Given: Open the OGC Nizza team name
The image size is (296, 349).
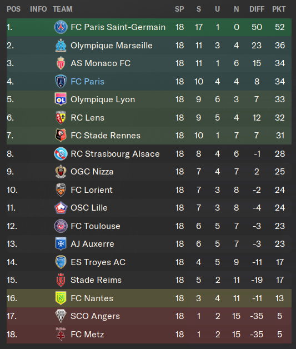Looking at the screenshot, I should tap(92, 172).
